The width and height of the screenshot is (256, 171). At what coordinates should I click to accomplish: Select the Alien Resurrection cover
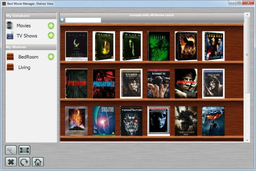click(131, 46)
